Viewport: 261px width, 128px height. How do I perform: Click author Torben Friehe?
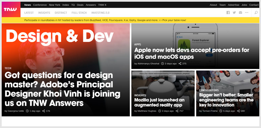pos(210,111)
